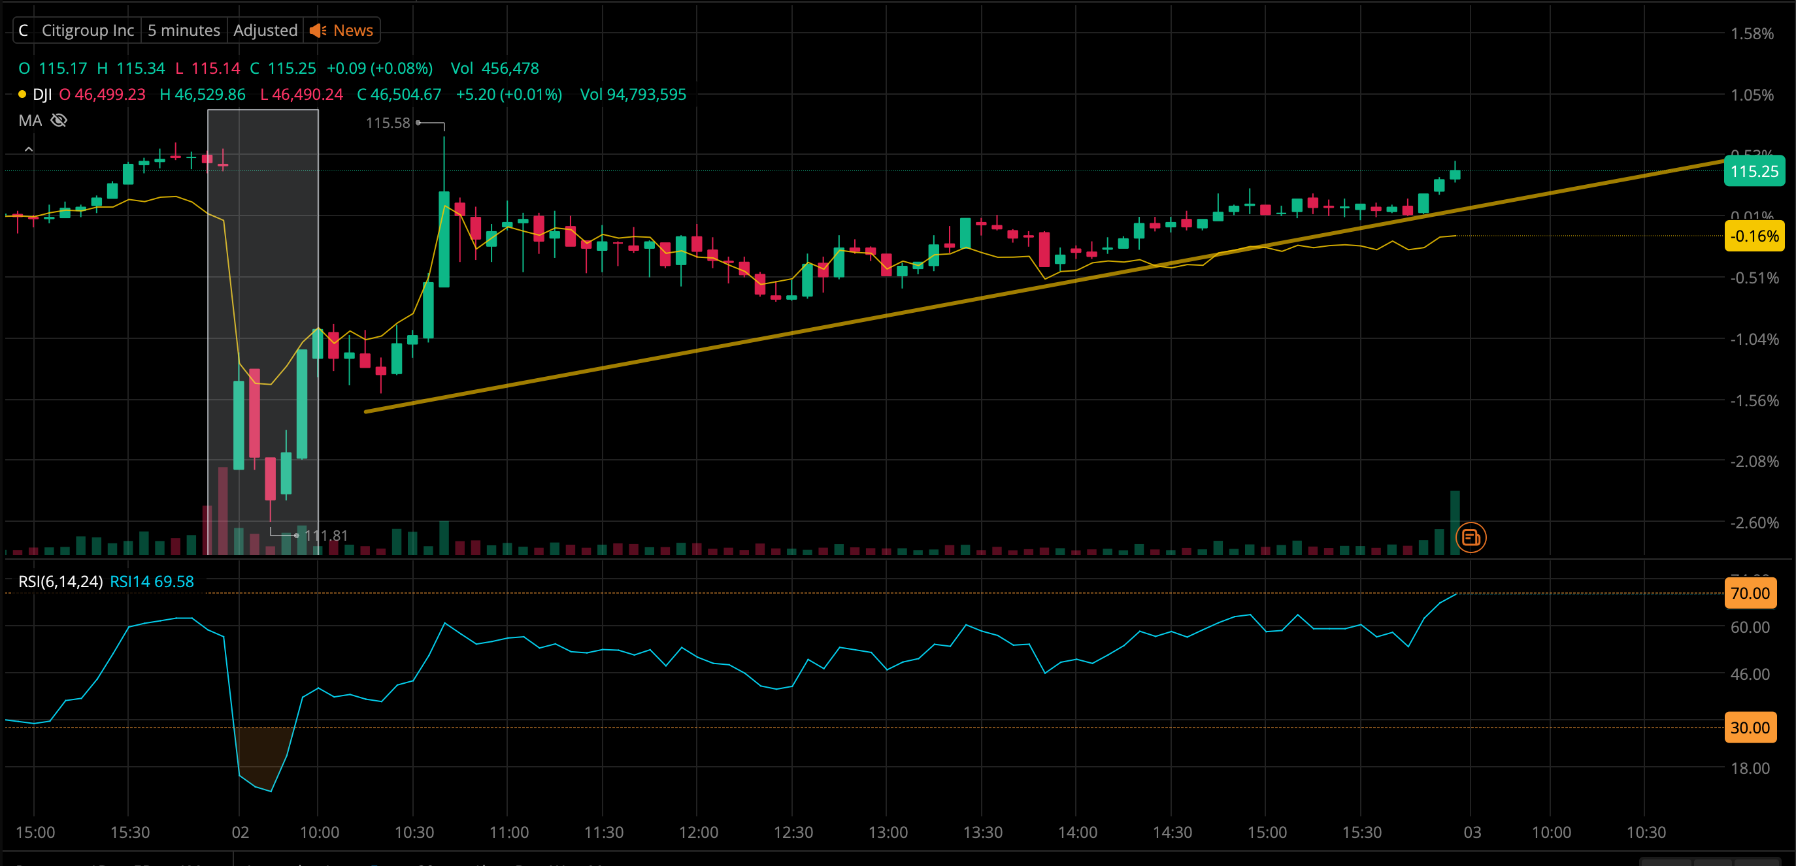
Task: Click the Citigroup Inc stock name
Action: tap(88, 31)
